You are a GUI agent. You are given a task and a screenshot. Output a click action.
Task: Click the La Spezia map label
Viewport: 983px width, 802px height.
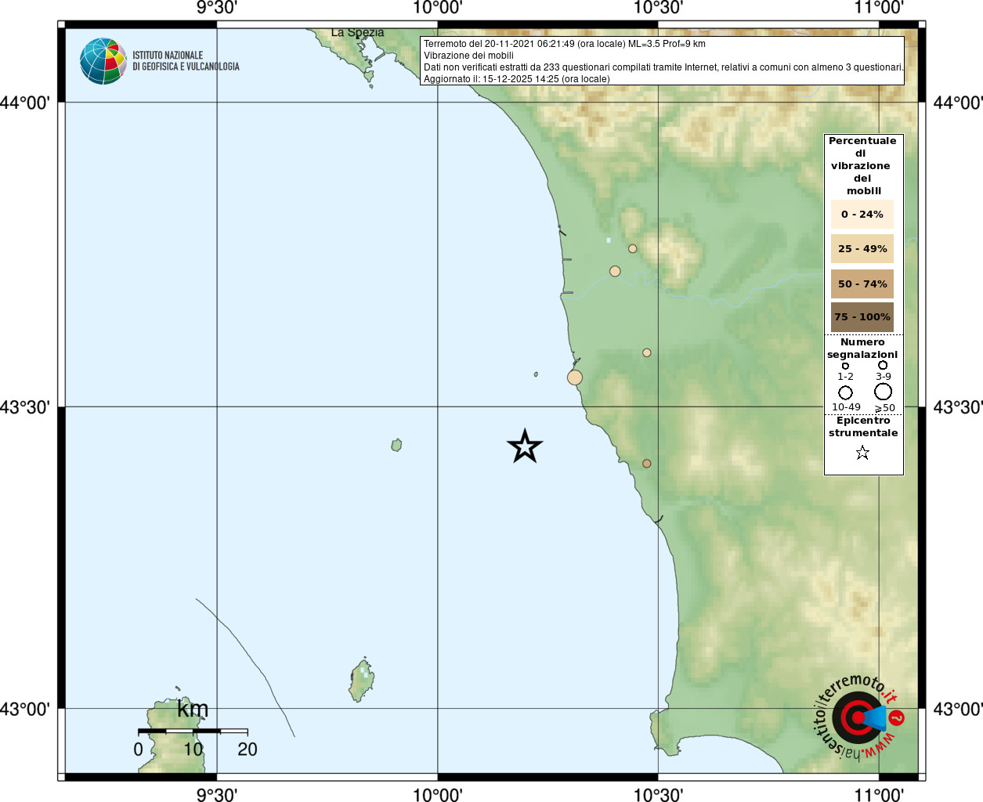[x=357, y=33]
